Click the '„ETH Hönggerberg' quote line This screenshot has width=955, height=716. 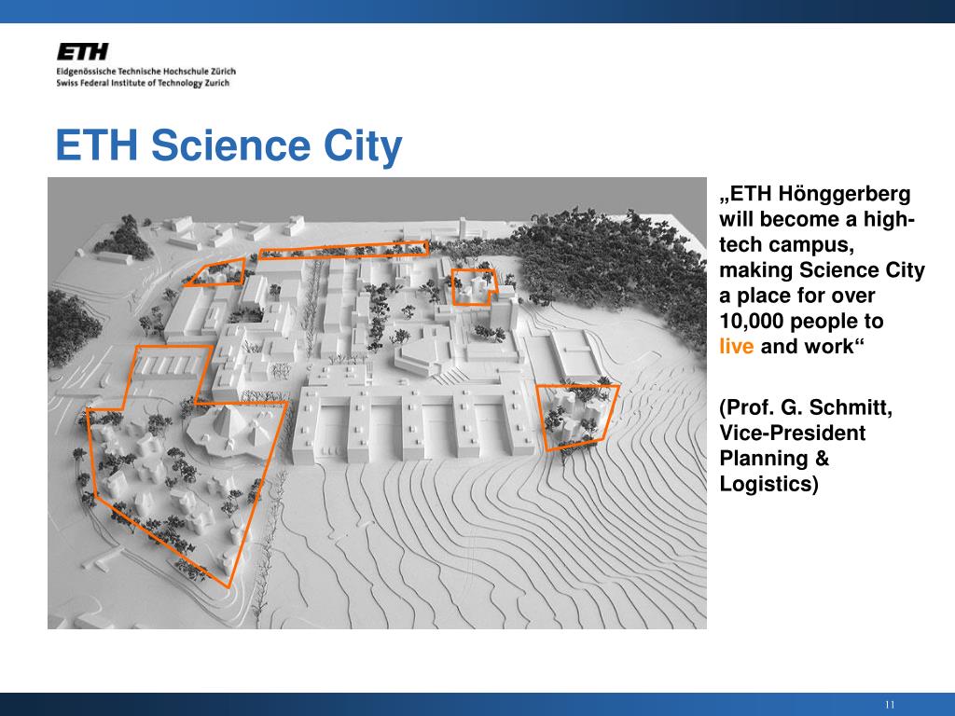point(815,194)
